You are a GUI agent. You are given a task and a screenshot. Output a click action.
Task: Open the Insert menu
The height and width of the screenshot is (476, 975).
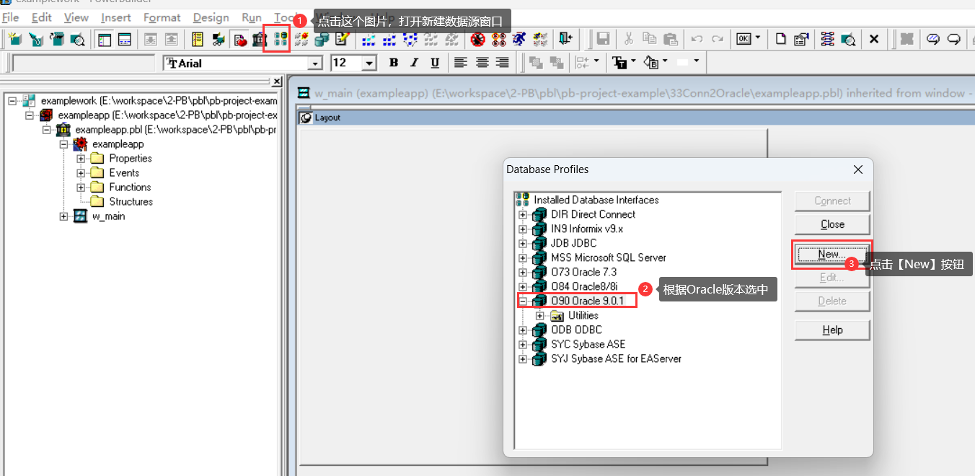tap(116, 17)
